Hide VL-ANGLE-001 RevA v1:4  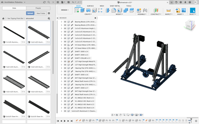tap(65, 108)
